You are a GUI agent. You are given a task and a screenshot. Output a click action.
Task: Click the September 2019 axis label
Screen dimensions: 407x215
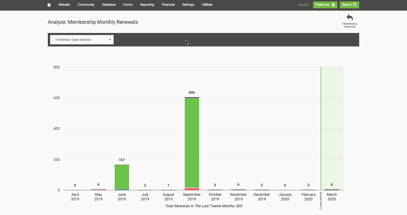click(192, 197)
